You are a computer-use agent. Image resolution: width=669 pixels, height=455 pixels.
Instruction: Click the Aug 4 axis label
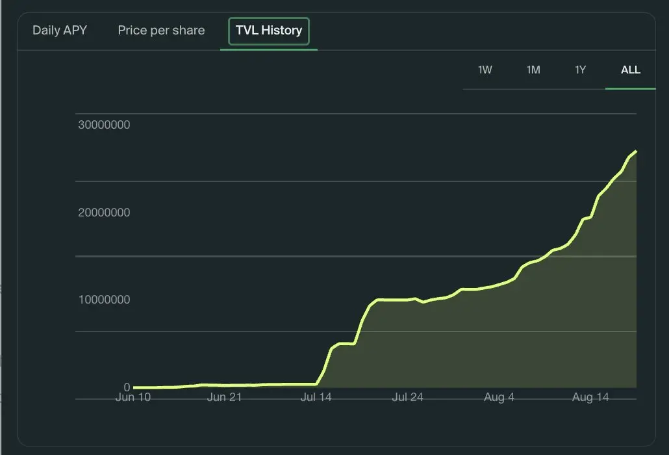pos(499,397)
